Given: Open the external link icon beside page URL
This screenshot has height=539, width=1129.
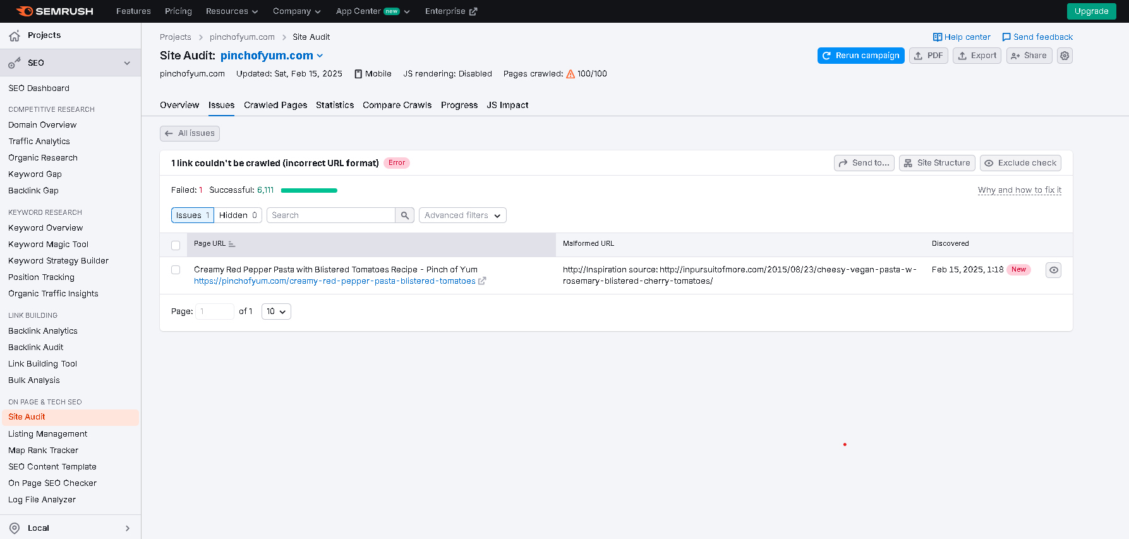Looking at the screenshot, I should (482, 281).
